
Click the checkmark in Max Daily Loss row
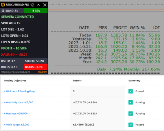pyautogui.click(x=131, y=102)
